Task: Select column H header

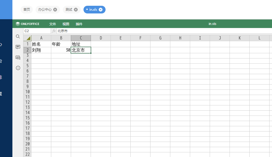Action: [180, 38]
